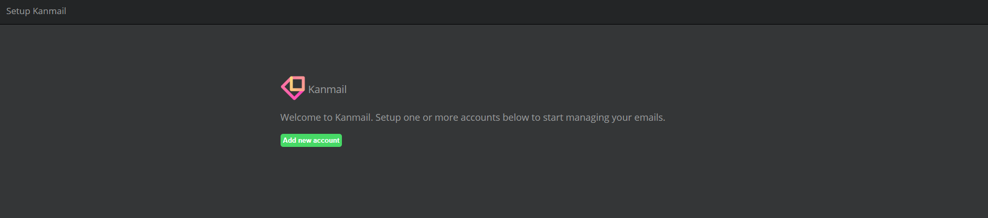Viewport: 988px width, 218px height.
Task: Select the yellow square inside the logo
Action: point(297,84)
